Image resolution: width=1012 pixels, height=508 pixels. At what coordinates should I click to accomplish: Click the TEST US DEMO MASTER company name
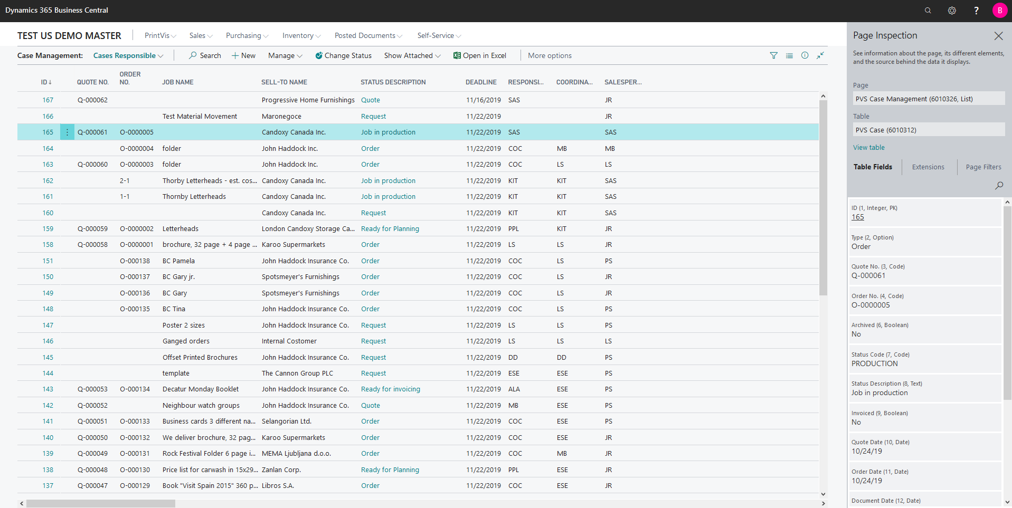click(x=69, y=36)
